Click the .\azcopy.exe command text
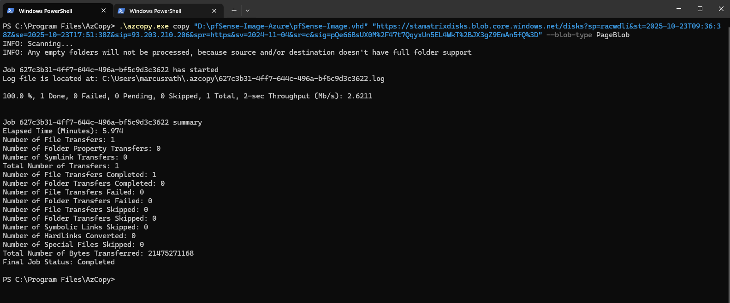This screenshot has width=730, height=303. [x=144, y=26]
